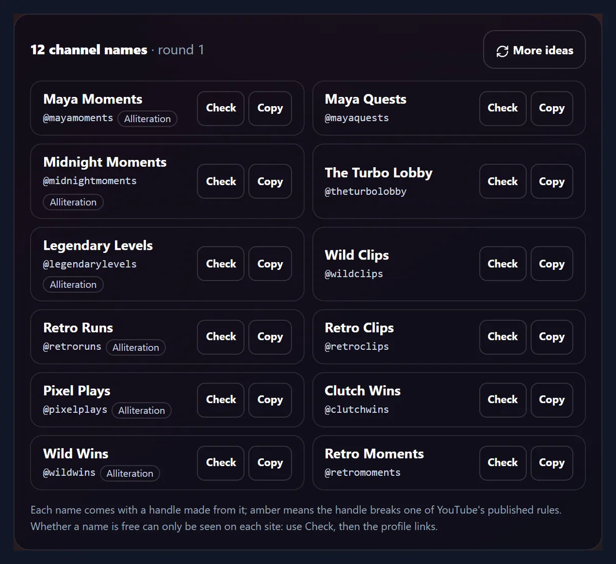Copy the Legendary Levels name
This screenshot has width=616, height=564.
pos(270,264)
